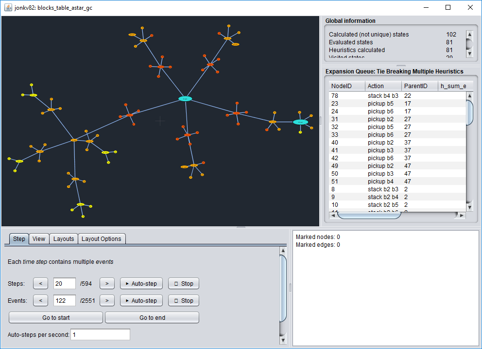Image resolution: width=482 pixels, height=349 pixels.
Task: Select queue row with NodeID 41
Action: [x=397, y=150]
